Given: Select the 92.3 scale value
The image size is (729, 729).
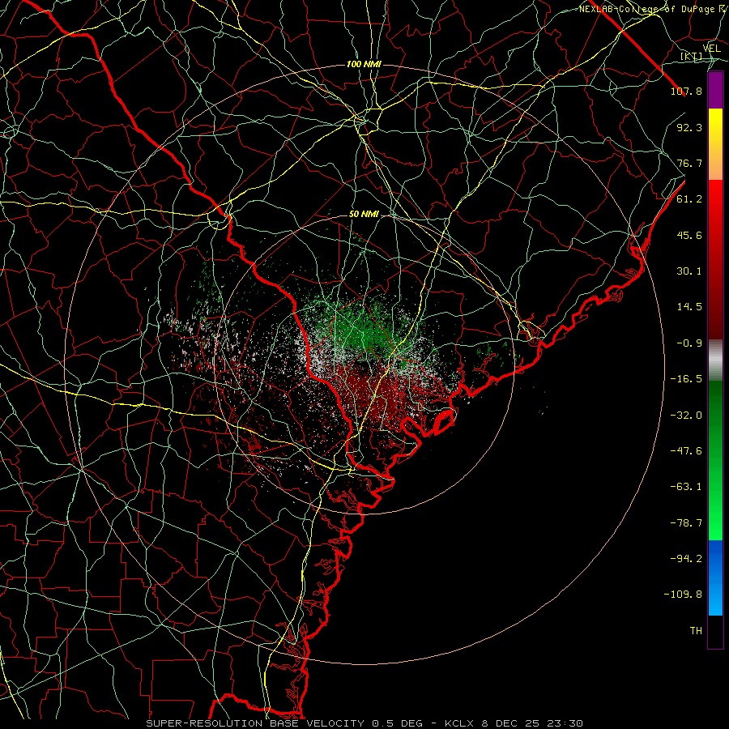Looking at the screenshot, I should coord(689,127).
